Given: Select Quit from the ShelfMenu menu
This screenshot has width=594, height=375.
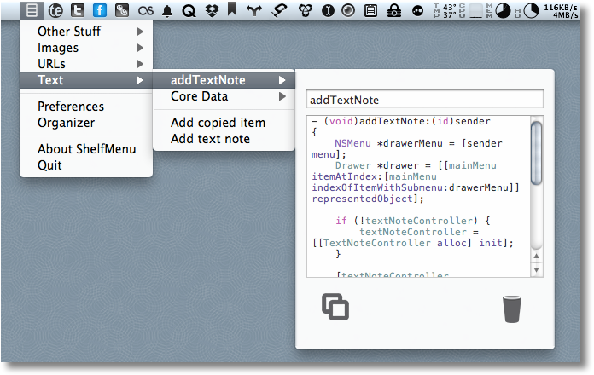Looking at the screenshot, I should (x=49, y=165).
